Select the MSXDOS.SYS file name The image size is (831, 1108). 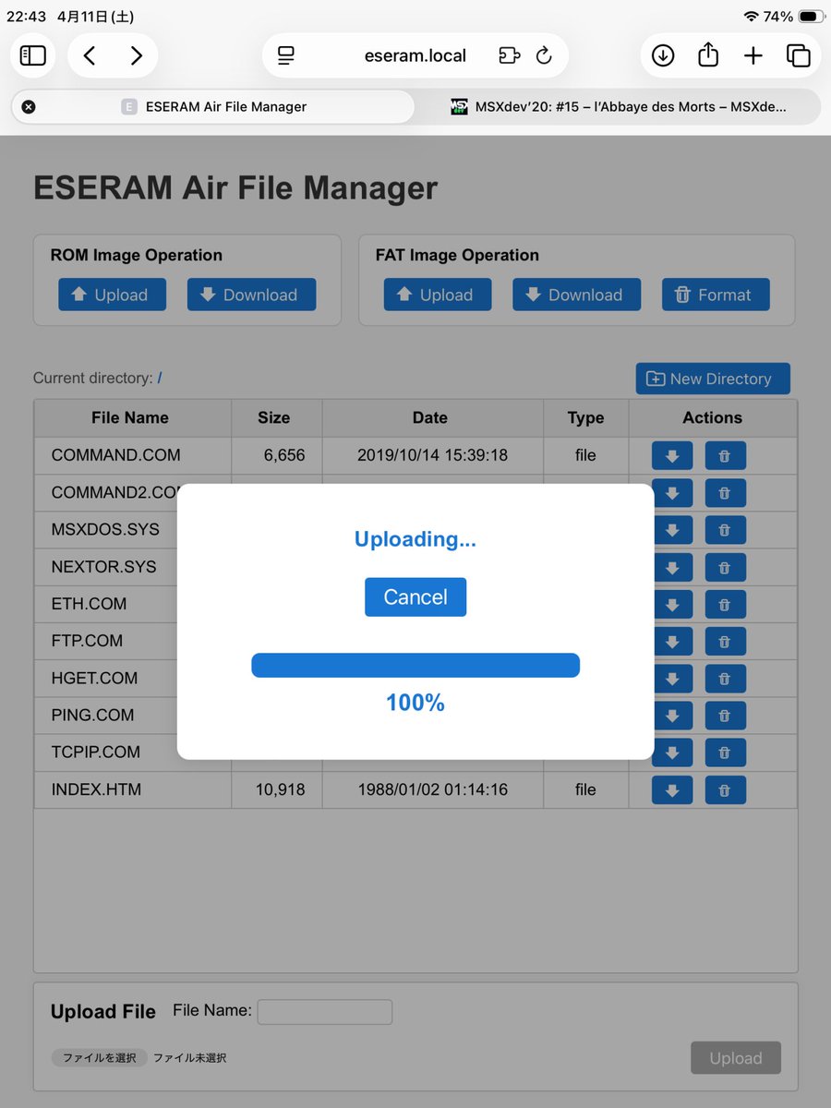105,530
